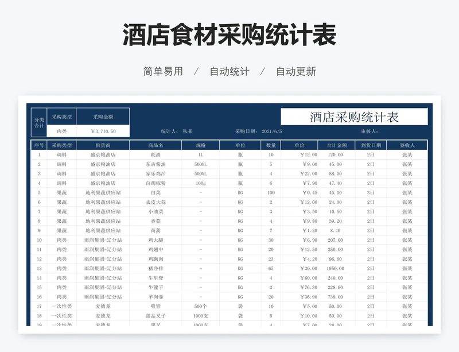Select the 单价 column header
Viewport: 459px width, 352px height.
(x=299, y=145)
